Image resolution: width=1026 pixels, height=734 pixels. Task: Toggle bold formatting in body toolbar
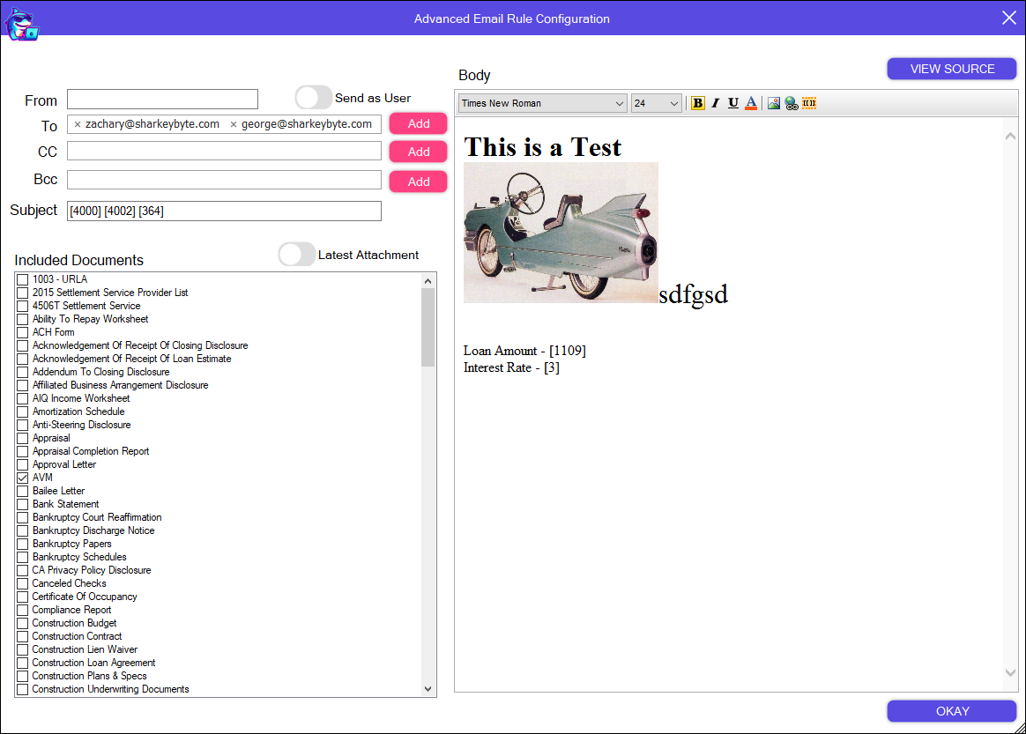pos(697,103)
